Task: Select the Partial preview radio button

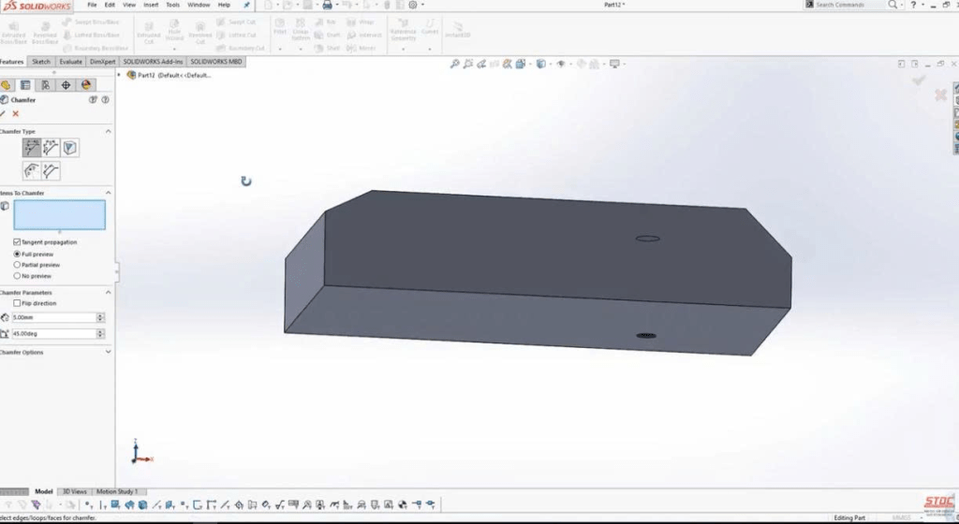Action: tap(17, 265)
